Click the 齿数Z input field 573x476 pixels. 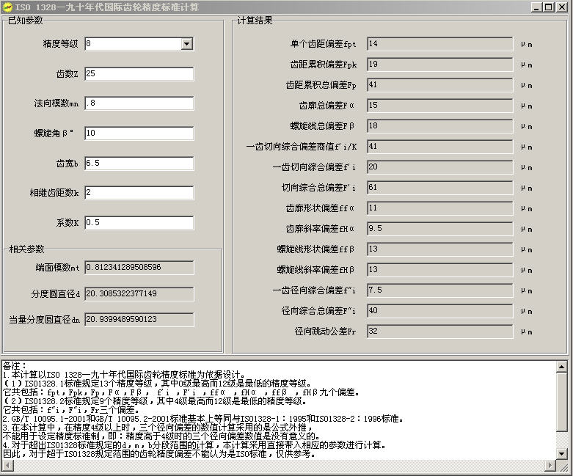point(139,74)
